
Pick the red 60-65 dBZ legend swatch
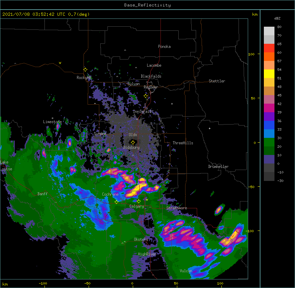pos(269,48)
